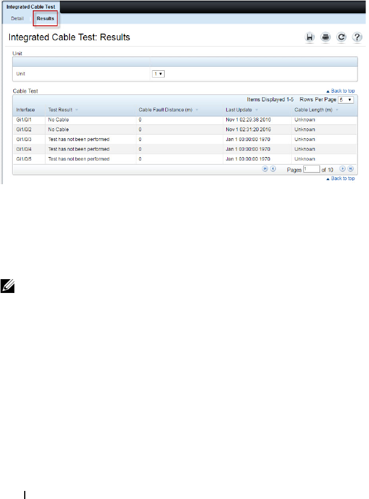The image size is (369, 499).
Task: Click the Gi1/0/3 interface cell
Action: coord(24,139)
